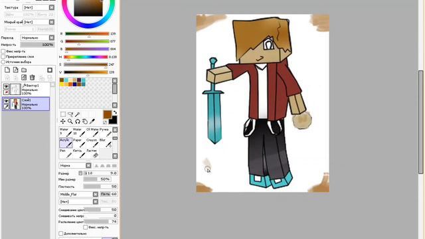Select the magic wand tool
Screen dimensions: 425x239
[x=78, y=114]
